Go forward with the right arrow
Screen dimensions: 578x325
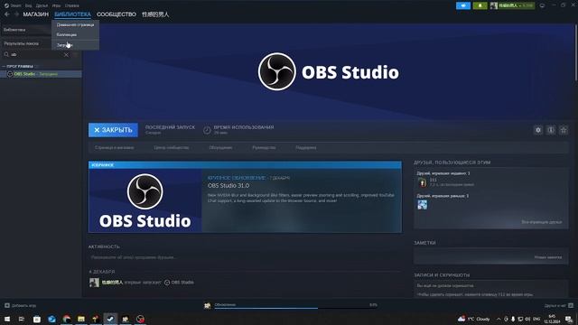pos(16,14)
